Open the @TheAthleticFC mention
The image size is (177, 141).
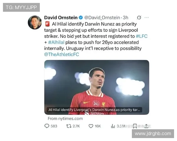(62, 54)
